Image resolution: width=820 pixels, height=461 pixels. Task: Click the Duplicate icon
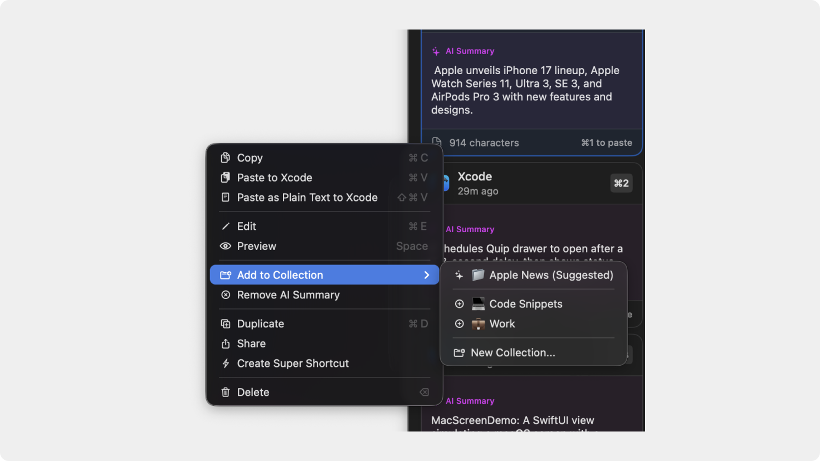[x=226, y=323]
